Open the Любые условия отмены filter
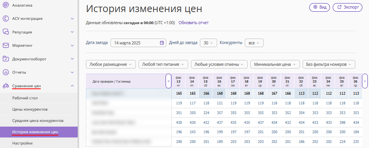369x148 pixels. (219, 64)
